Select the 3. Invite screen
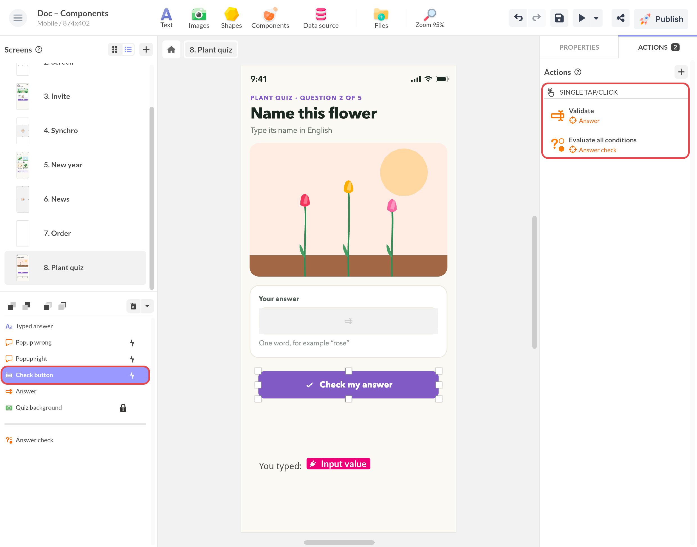 click(75, 96)
